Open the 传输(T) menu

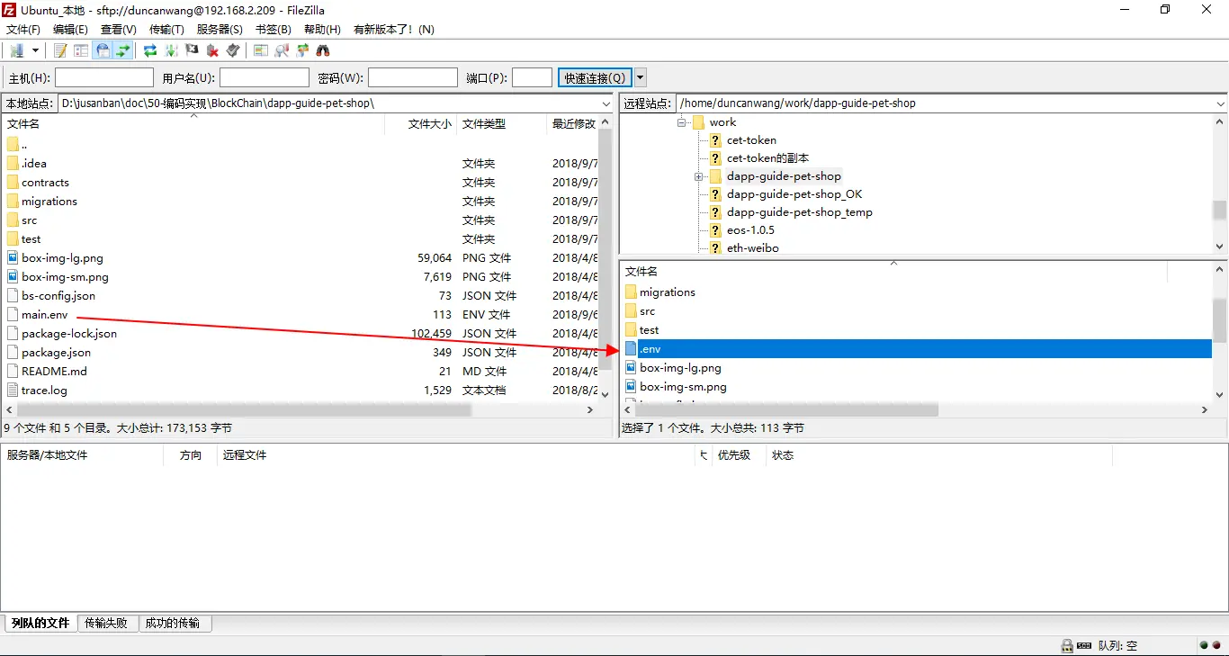(x=166, y=30)
